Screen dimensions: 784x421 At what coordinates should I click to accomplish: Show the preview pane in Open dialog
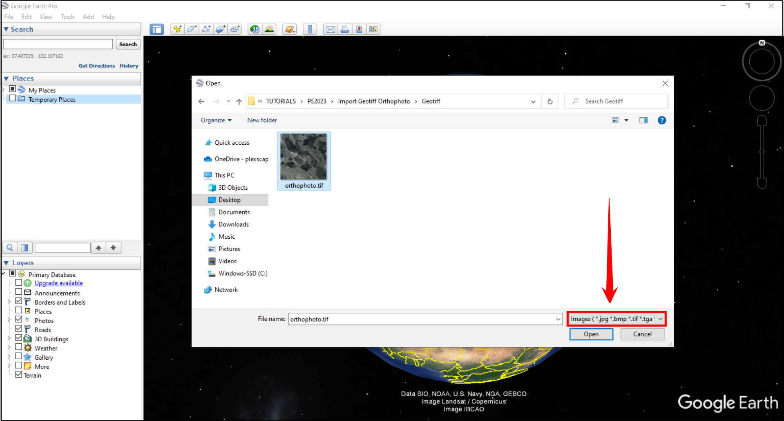(x=643, y=120)
